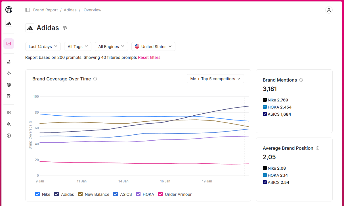This screenshot has width=344, height=208.
Task: Click info icon beside Brand Mentions
Action: tap(301, 80)
